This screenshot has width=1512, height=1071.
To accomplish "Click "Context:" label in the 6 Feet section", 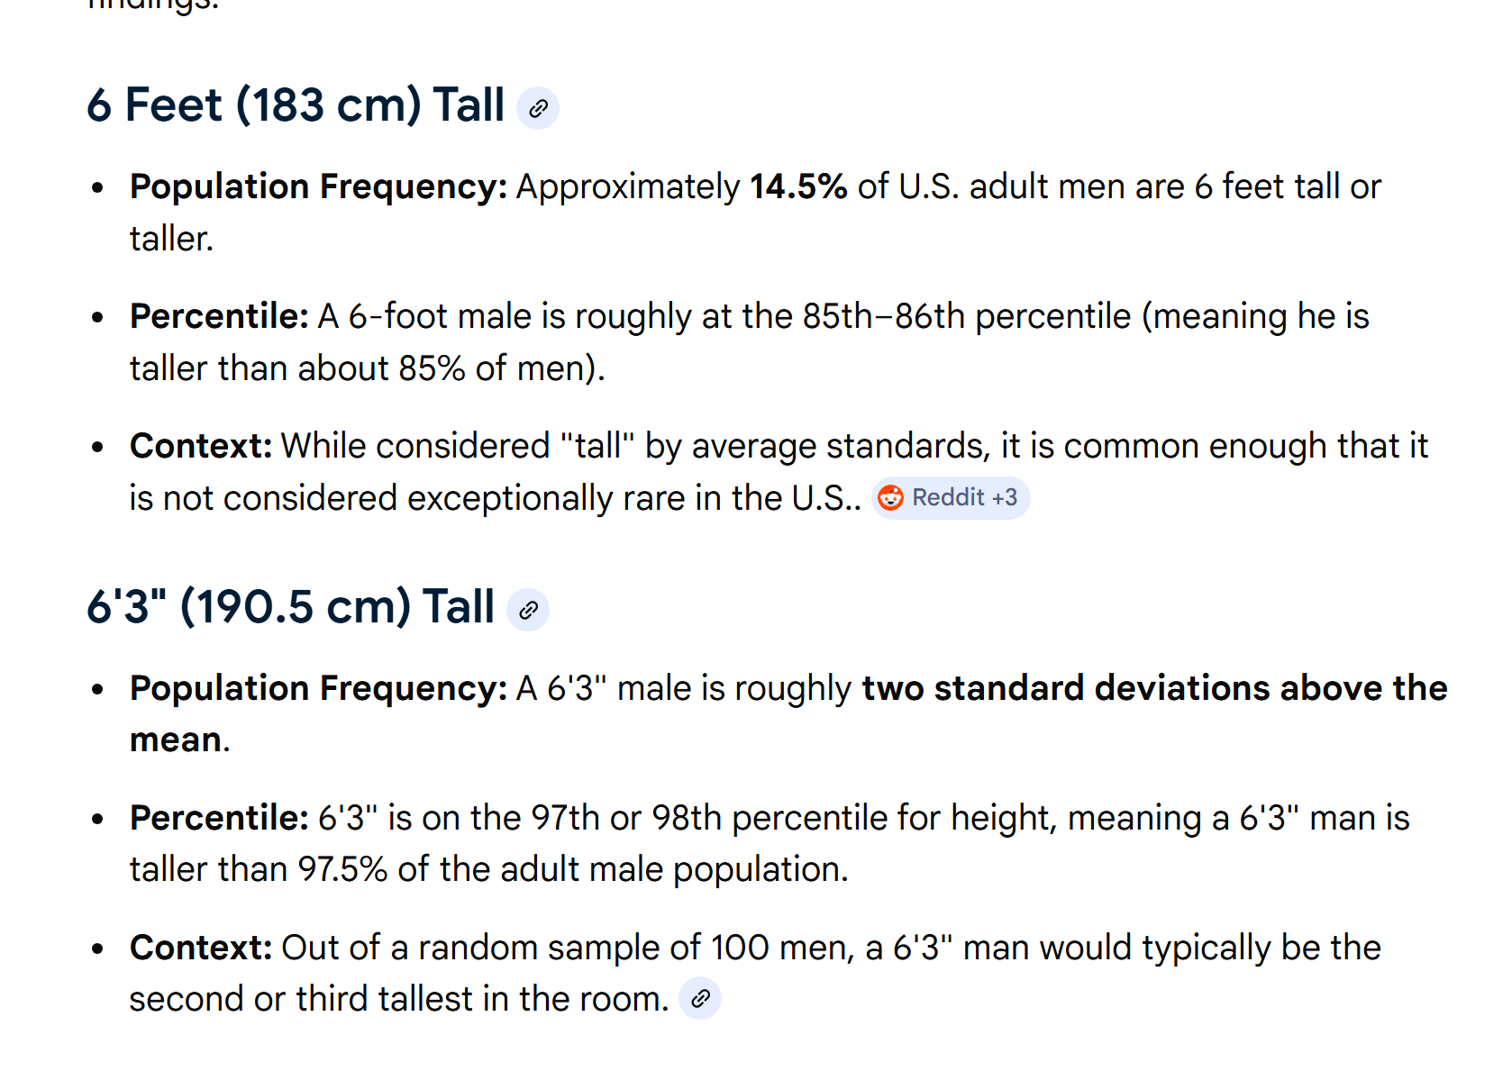I will 201,446.
